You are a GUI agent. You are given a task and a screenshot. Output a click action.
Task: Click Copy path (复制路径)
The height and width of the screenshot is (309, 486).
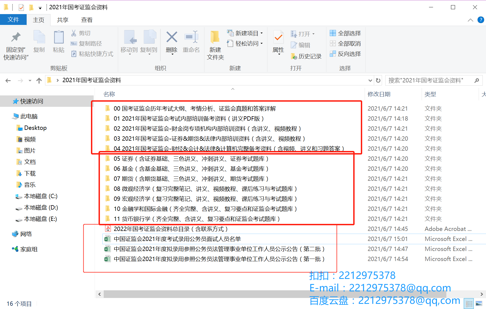coord(86,43)
